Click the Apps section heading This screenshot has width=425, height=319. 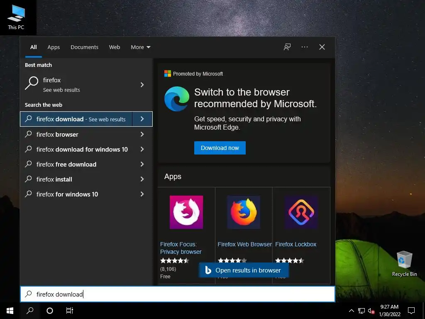click(x=173, y=177)
